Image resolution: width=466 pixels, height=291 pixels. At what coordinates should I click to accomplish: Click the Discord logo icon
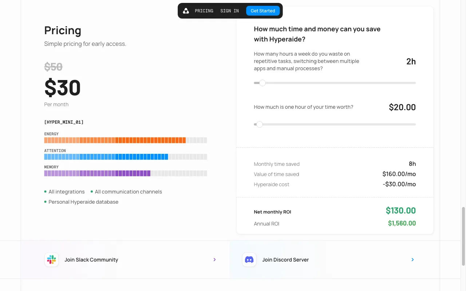click(x=249, y=260)
